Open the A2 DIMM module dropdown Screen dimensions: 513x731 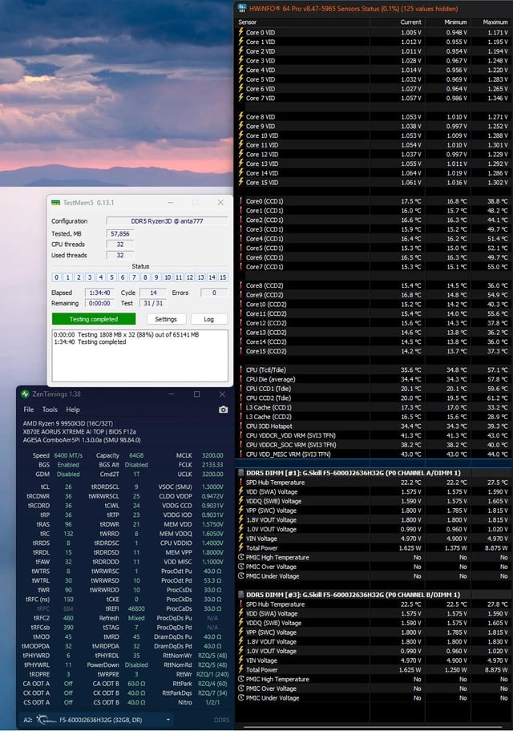pyautogui.click(x=96, y=720)
